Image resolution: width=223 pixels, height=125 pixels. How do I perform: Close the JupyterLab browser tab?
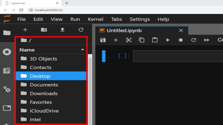57,3
